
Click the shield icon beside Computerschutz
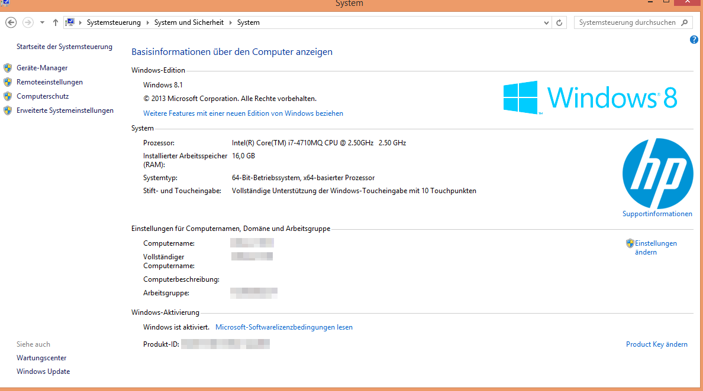pos(8,96)
